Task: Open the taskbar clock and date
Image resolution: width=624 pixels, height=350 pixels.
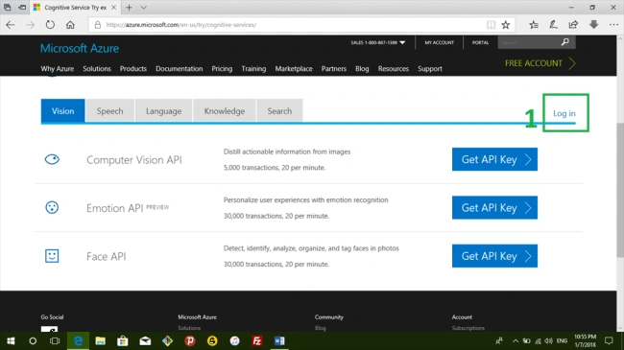Action: click(x=585, y=340)
